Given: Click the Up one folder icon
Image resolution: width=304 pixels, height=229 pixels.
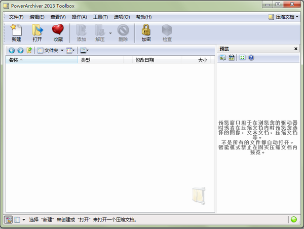Looking at the screenshot, I should pyautogui.click(x=29, y=51).
